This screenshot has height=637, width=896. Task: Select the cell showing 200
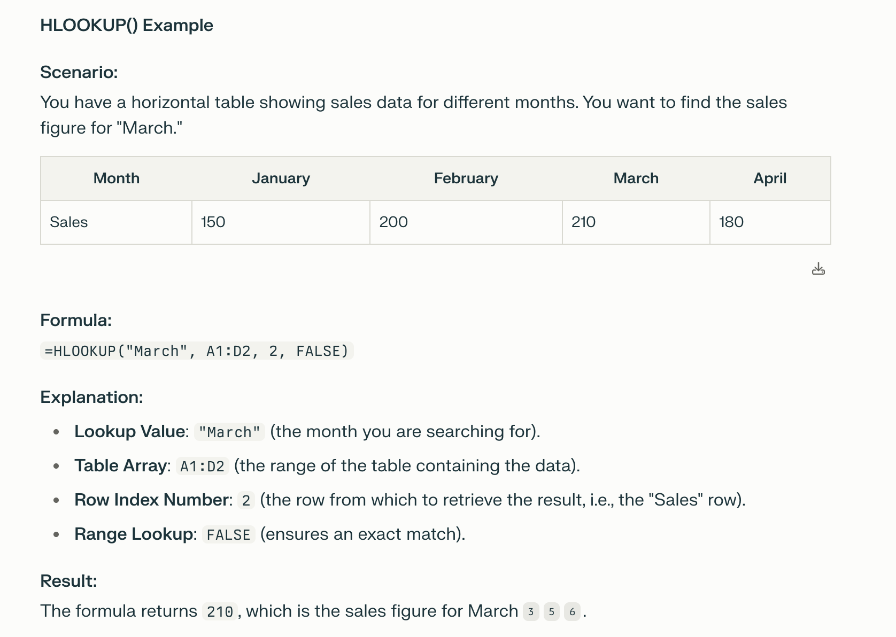click(466, 222)
